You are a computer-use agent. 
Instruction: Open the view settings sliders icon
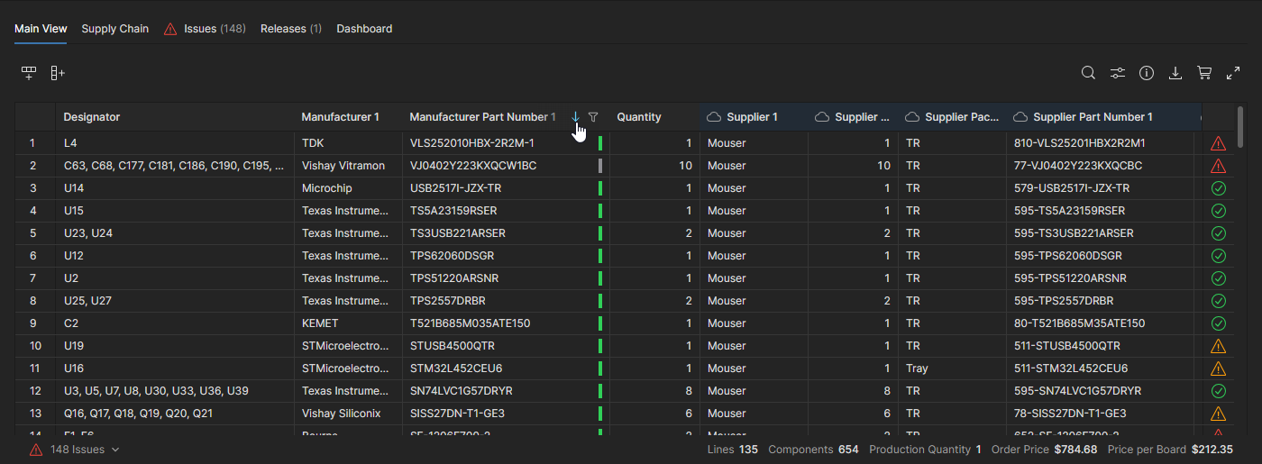[1117, 73]
